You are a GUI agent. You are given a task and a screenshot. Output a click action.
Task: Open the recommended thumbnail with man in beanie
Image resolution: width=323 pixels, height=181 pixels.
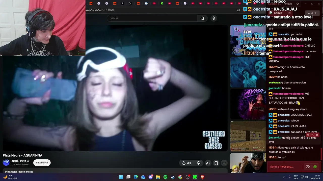coord(248,163)
